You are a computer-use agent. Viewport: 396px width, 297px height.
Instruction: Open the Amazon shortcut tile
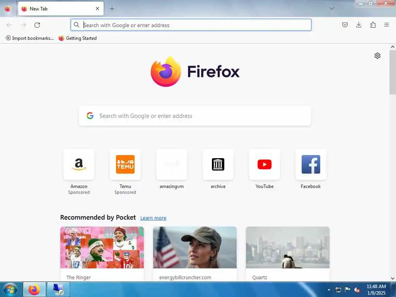tap(79, 164)
